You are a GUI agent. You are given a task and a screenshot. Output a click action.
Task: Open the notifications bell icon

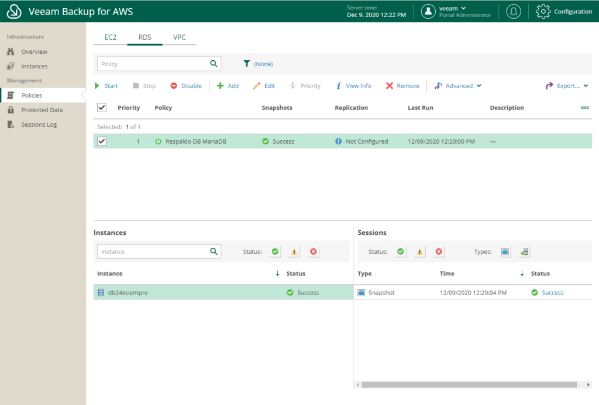[x=514, y=12]
